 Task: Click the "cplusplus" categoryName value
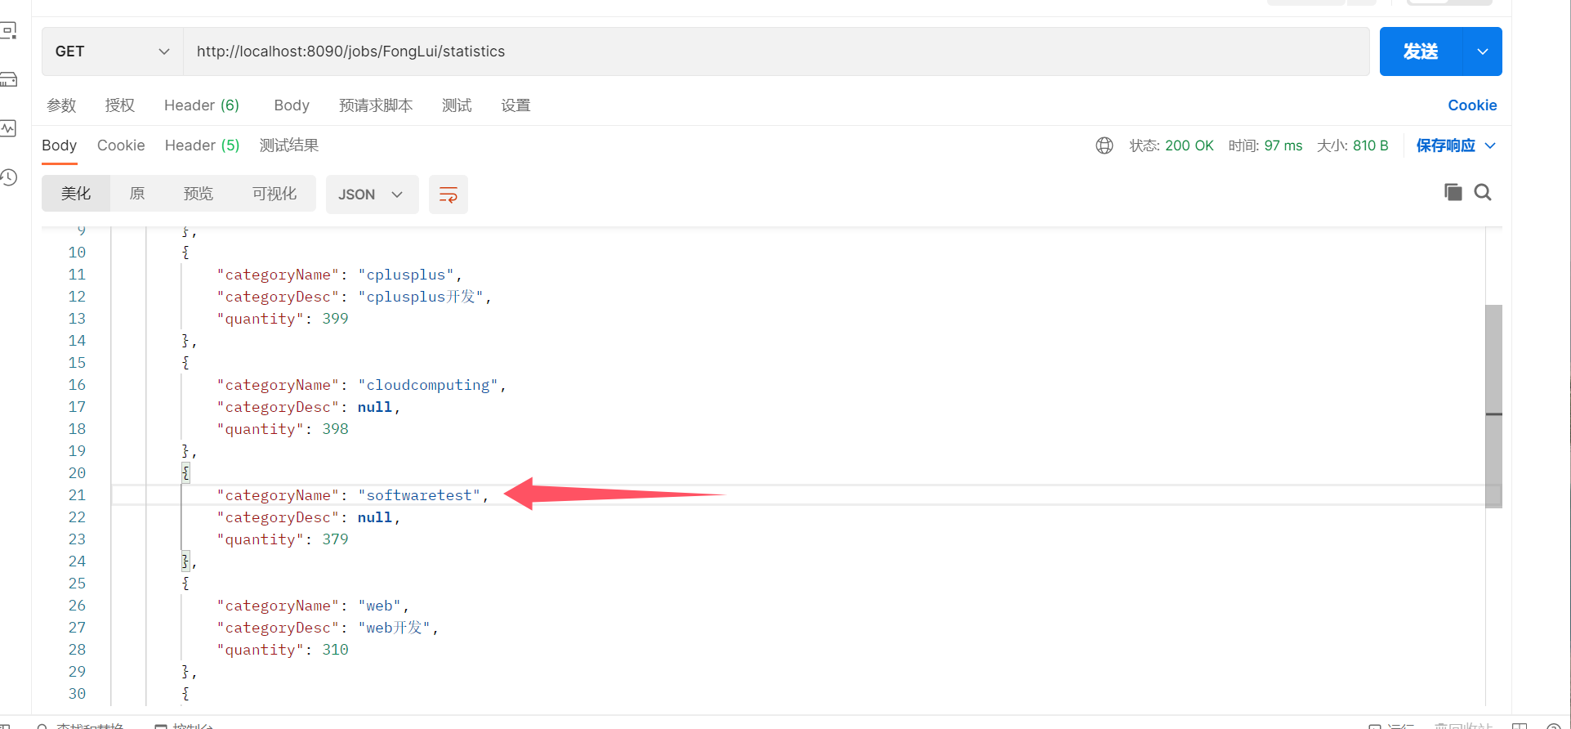pos(406,275)
